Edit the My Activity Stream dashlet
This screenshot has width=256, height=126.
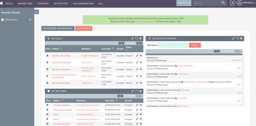(x=233, y=38)
